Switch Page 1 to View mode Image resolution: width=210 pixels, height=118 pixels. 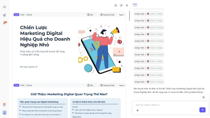[x=16, y=15]
